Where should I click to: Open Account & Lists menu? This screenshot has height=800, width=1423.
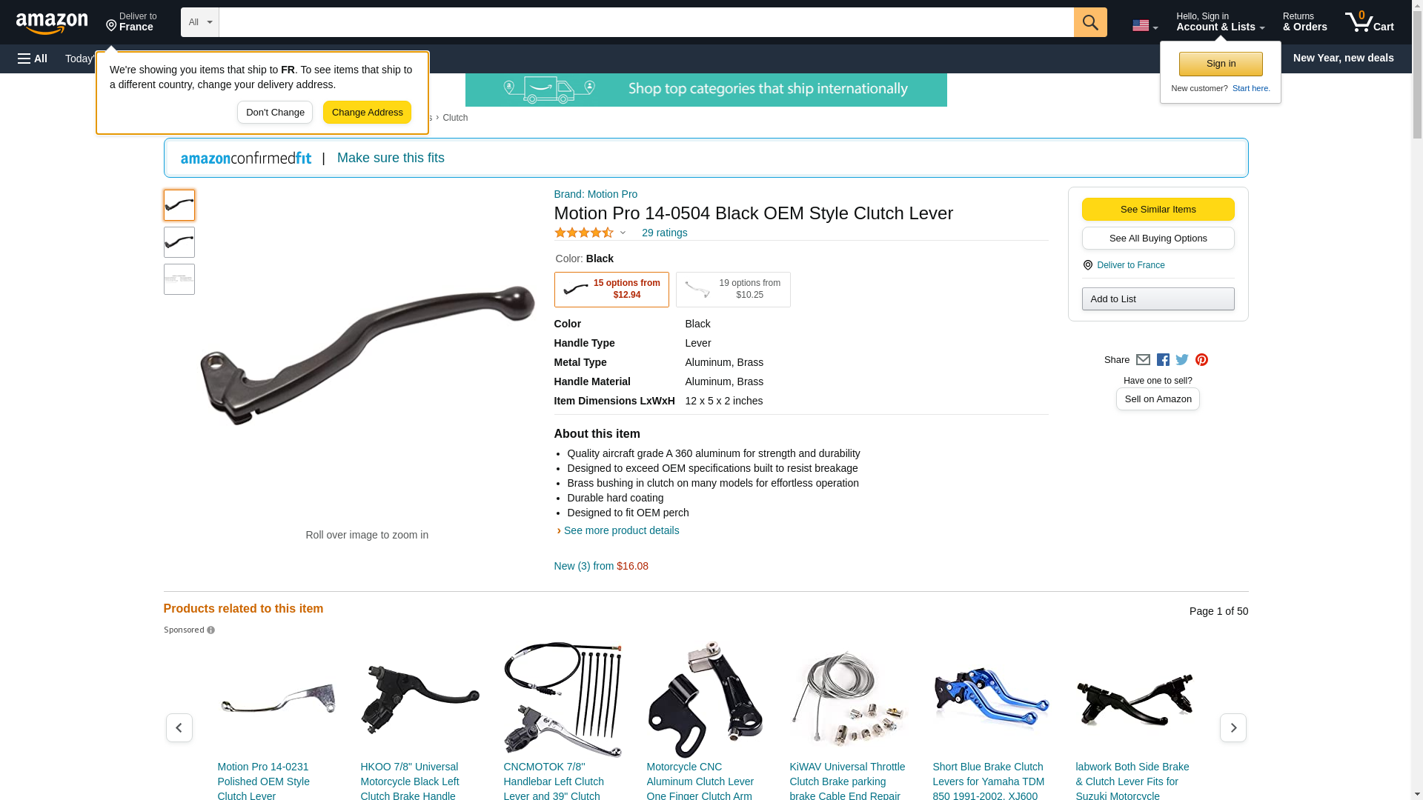pyautogui.click(x=1220, y=22)
